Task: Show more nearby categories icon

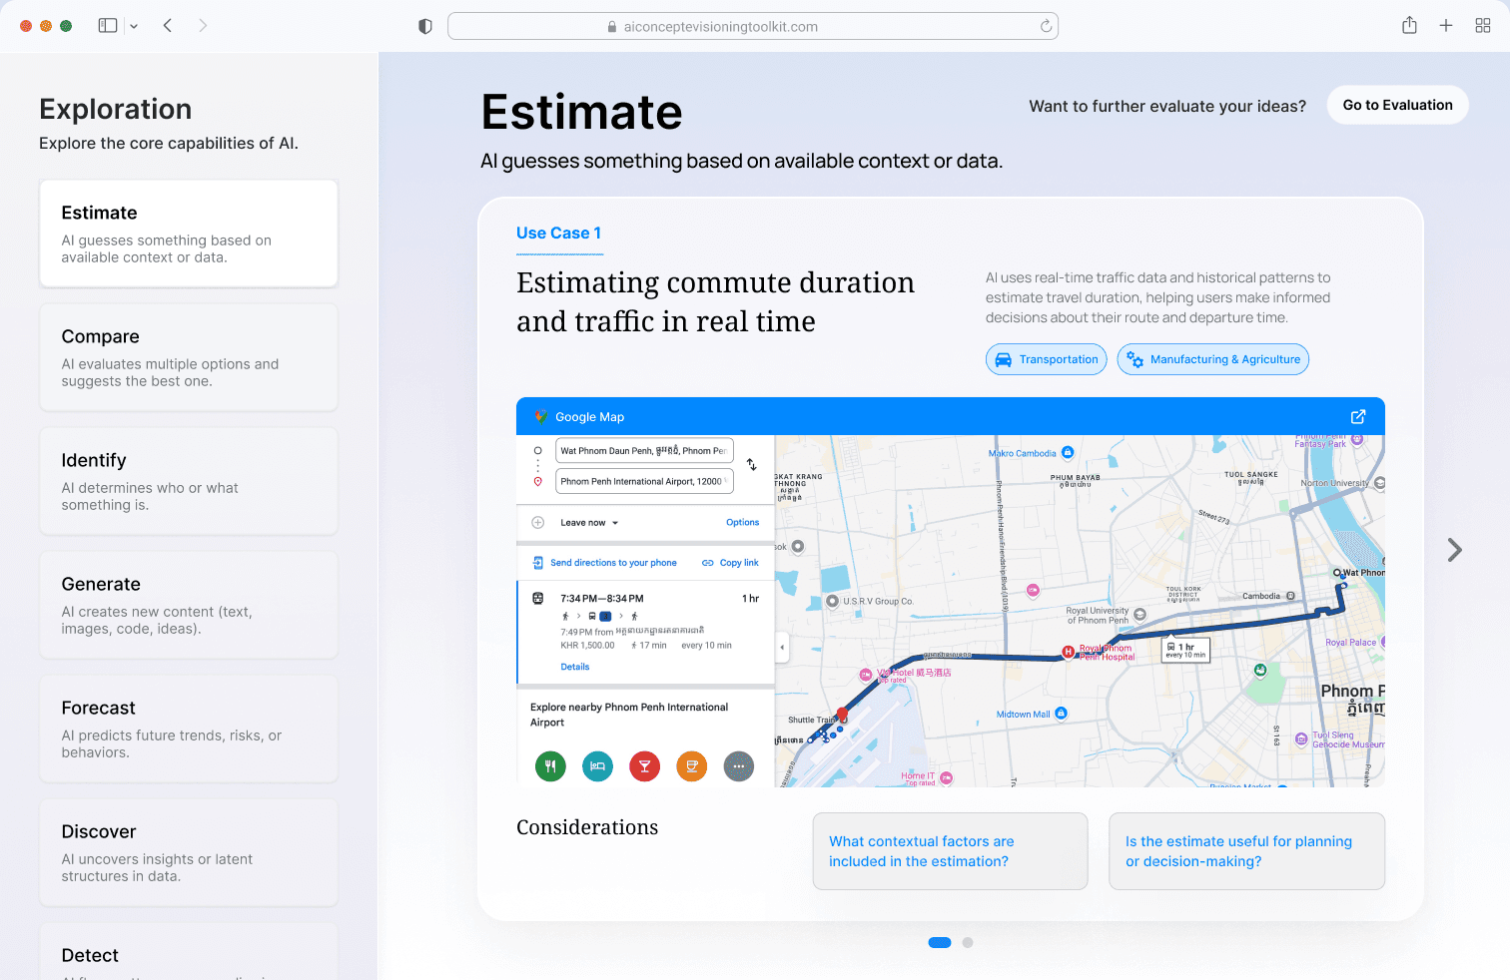Action: [x=738, y=766]
